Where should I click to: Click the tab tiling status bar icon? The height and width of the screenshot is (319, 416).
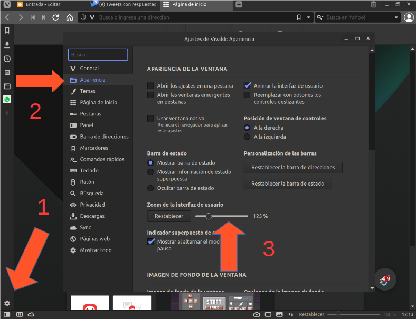20,314
